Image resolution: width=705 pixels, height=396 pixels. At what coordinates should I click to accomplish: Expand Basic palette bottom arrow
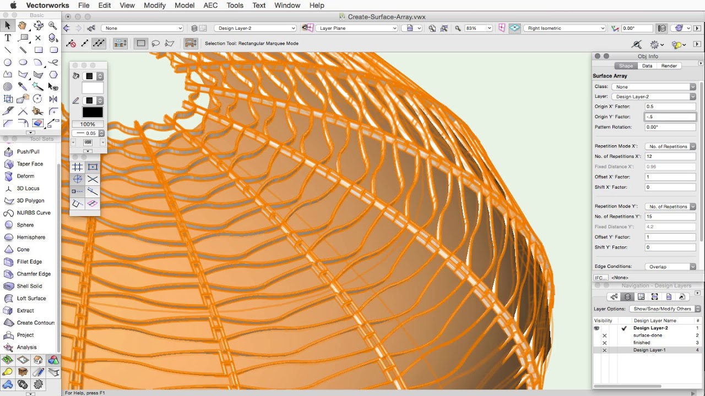(x=31, y=133)
